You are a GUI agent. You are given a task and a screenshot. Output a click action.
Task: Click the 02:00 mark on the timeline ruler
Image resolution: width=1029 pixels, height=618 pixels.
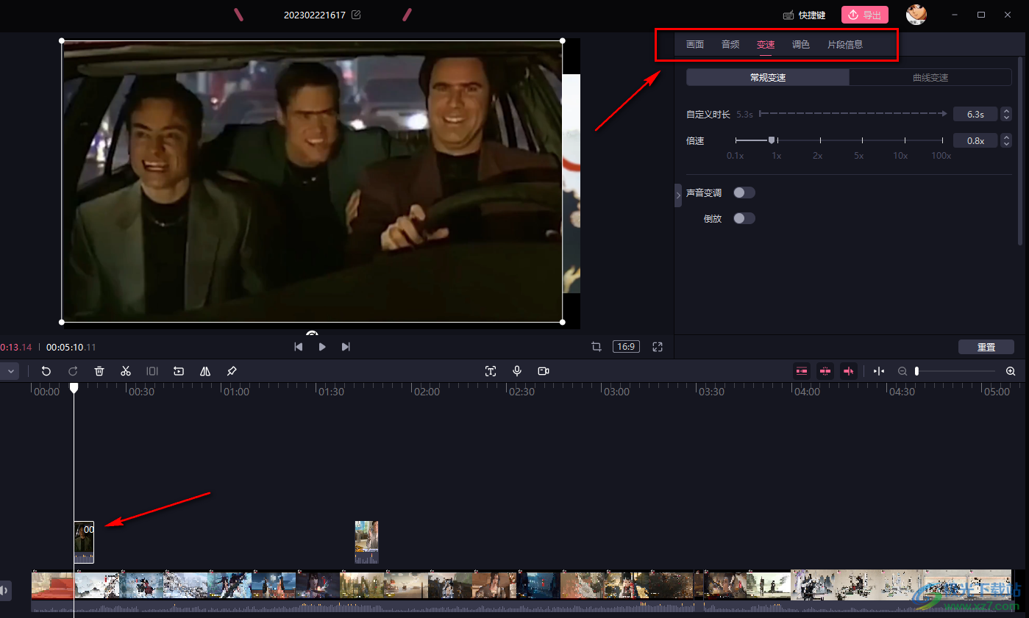pos(427,392)
